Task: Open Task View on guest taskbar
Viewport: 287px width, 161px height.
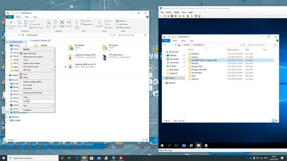Action: click(x=176, y=145)
